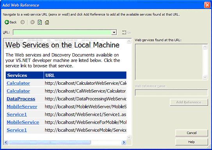Click the Add Reference button
This screenshot has width=212, height=150.
[x=189, y=102]
